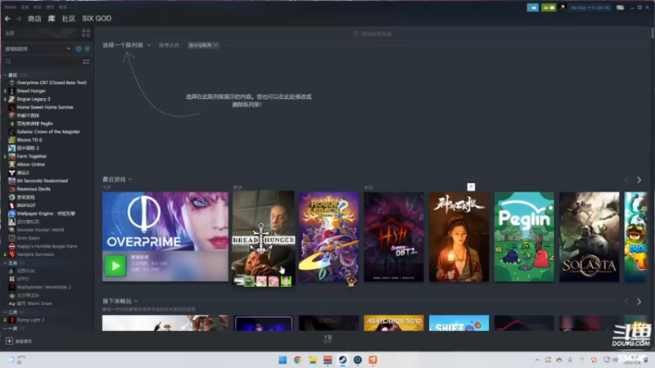Image resolution: width=655 pixels, height=368 pixels.
Task: Open the Steam announcements blue button
Action: tap(533, 7)
